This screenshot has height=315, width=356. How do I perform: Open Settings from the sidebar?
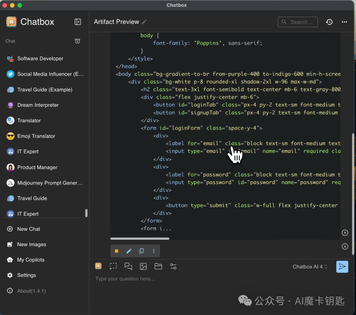[x=26, y=275]
